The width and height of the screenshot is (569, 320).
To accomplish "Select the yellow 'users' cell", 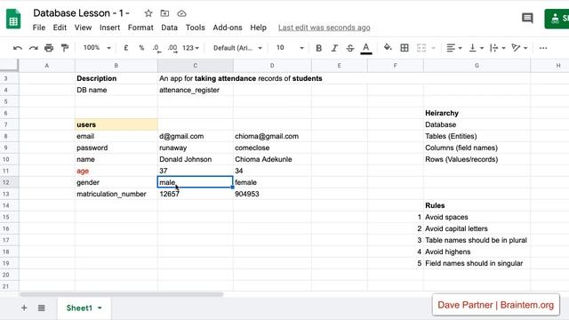I will [x=116, y=124].
